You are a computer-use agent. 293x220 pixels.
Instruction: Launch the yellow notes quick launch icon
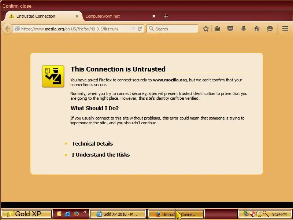click(x=59, y=214)
